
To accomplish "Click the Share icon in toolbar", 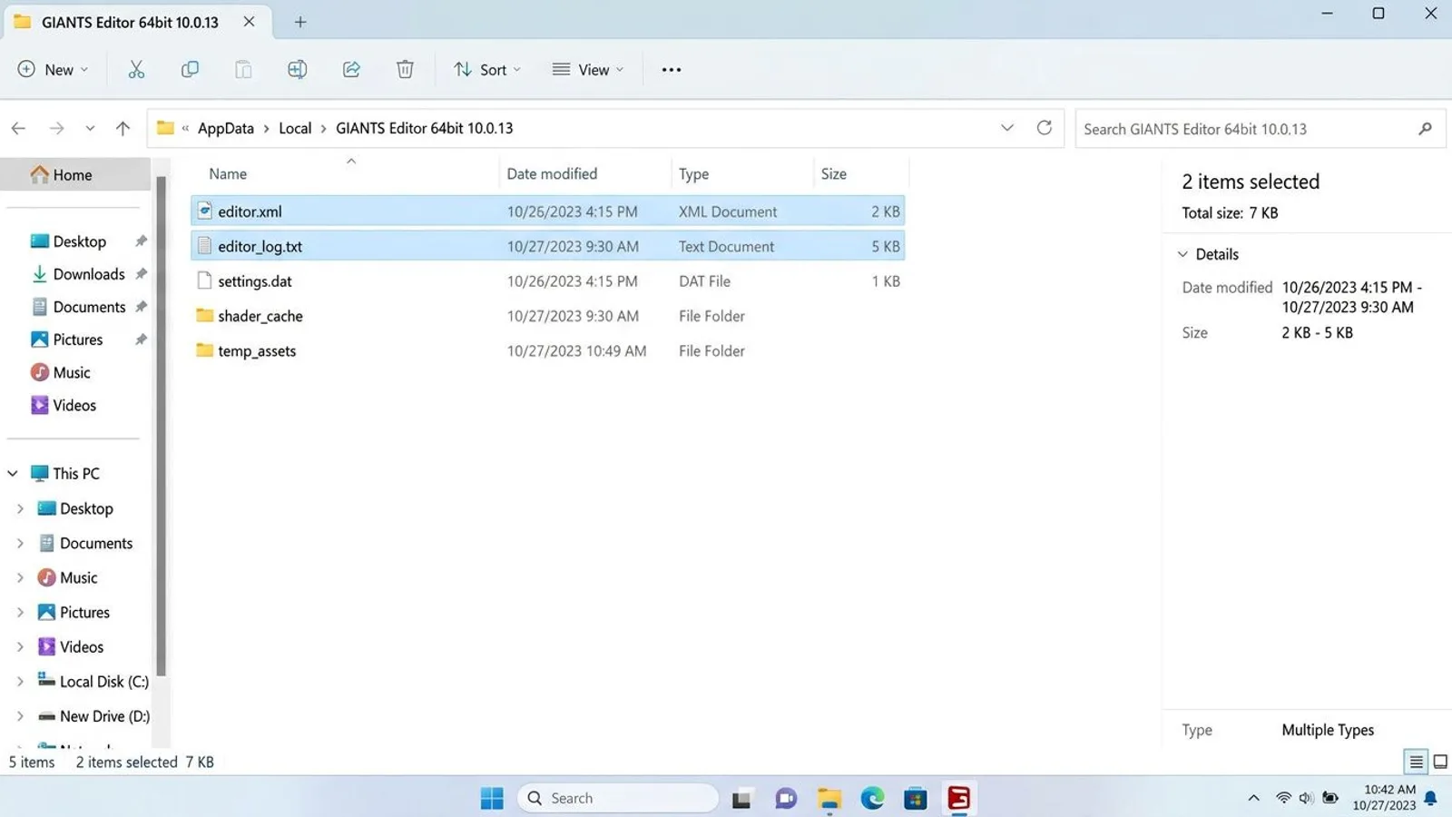I will click(351, 70).
